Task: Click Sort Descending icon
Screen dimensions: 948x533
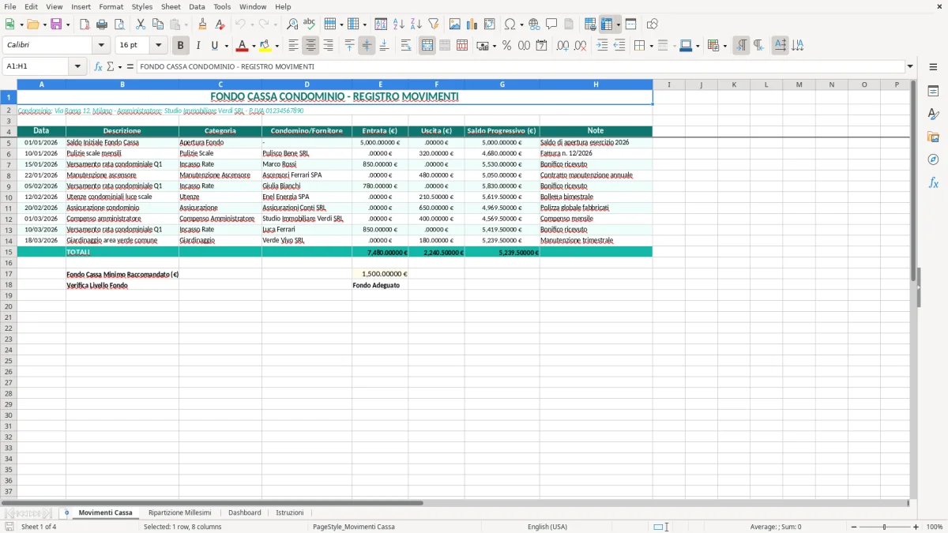Action: point(416,24)
